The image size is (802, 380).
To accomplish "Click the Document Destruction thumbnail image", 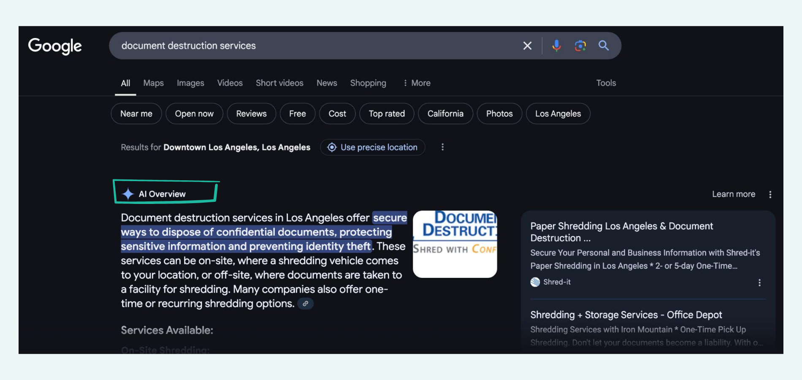I will coord(455,244).
